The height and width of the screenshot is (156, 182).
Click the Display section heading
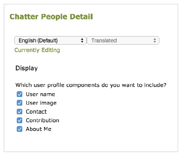[x=27, y=68]
